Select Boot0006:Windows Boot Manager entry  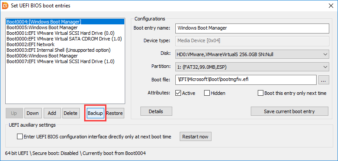[x=65, y=56]
